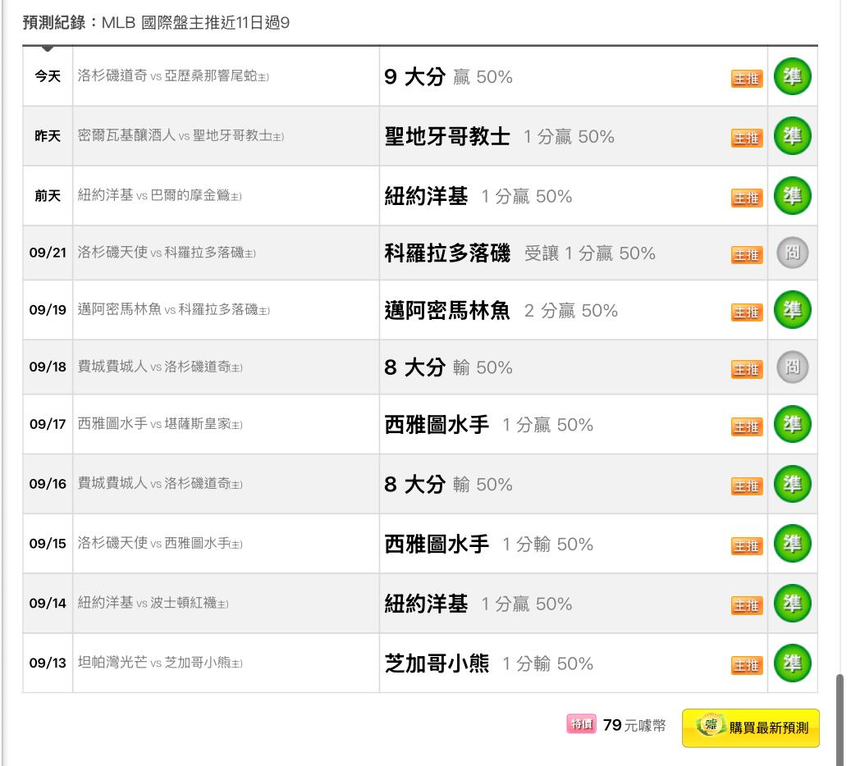
Task: Select the 聖地牙哥教士 1 分贏 50% prediction
Action: point(499,137)
